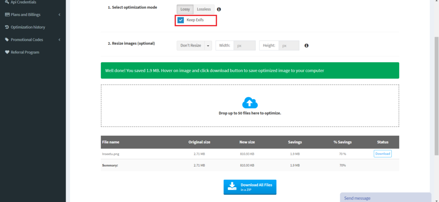This screenshot has height=202, width=439.
Task: Open the Don't Resize dropdown caret
Action: pyautogui.click(x=208, y=45)
